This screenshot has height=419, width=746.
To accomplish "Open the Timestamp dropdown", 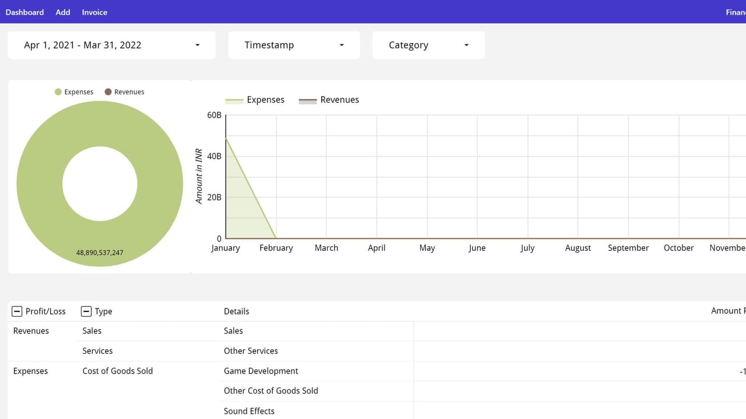I will pos(294,45).
